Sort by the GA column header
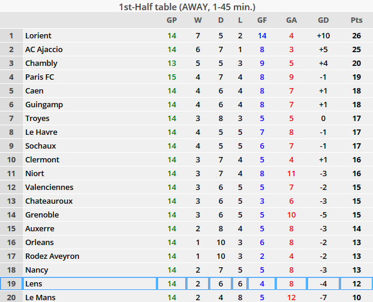 (291, 20)
